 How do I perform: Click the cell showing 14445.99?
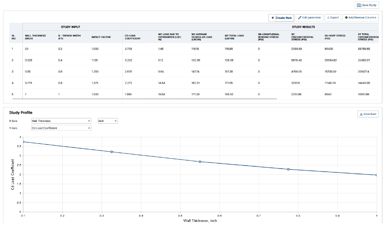pyautogui.click(x=364, y=83)
